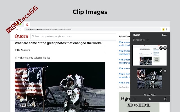
Task: Click the large Neil Armstrong moon image
Action: tap(60, 87)
